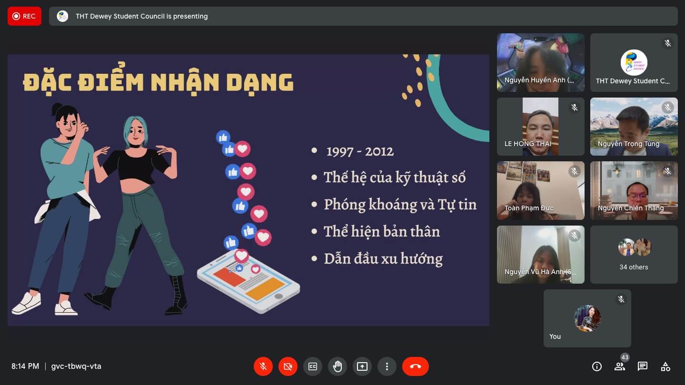Select your own 'You' tile
The width and height of the screenshot is (685, 385).
pos(587,318)
